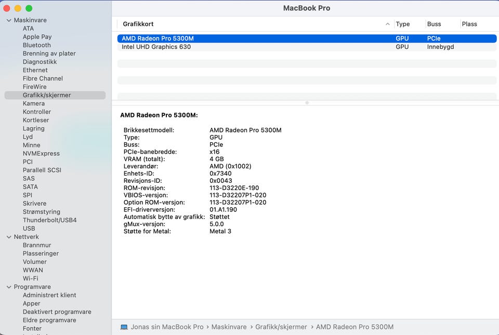Click Jonas sin MacBook Pro in path bar
The image size is (499, 335).
pos(167,327)
